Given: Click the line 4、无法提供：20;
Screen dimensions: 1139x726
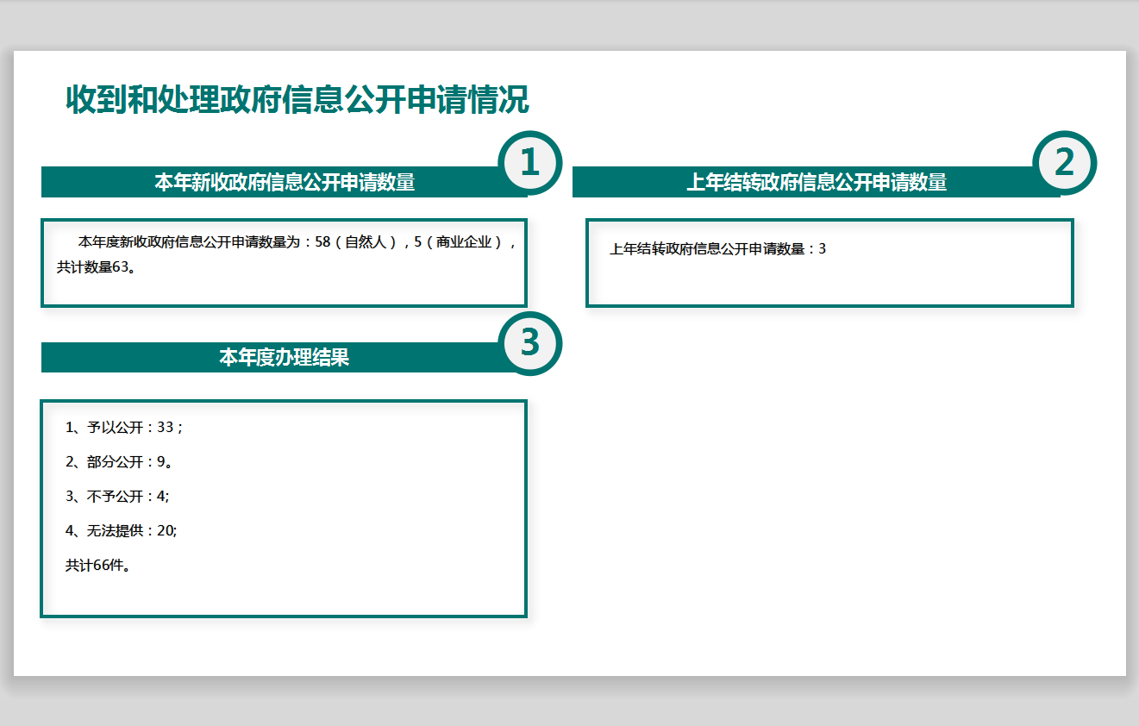Looking at the screenshot, I should click(x=122, y=531).
